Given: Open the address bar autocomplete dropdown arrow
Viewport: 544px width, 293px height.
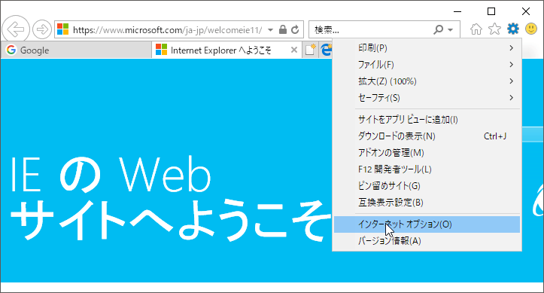Looking at the screenshot, I should tap(271, 30).
